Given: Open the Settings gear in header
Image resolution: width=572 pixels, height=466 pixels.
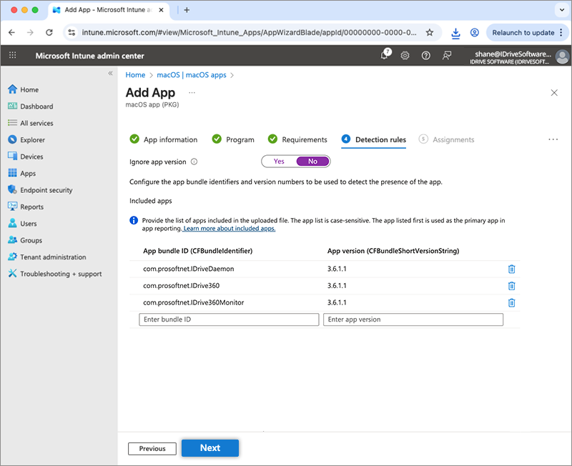Looking at the screenshot, I should [x=405, y=56].
